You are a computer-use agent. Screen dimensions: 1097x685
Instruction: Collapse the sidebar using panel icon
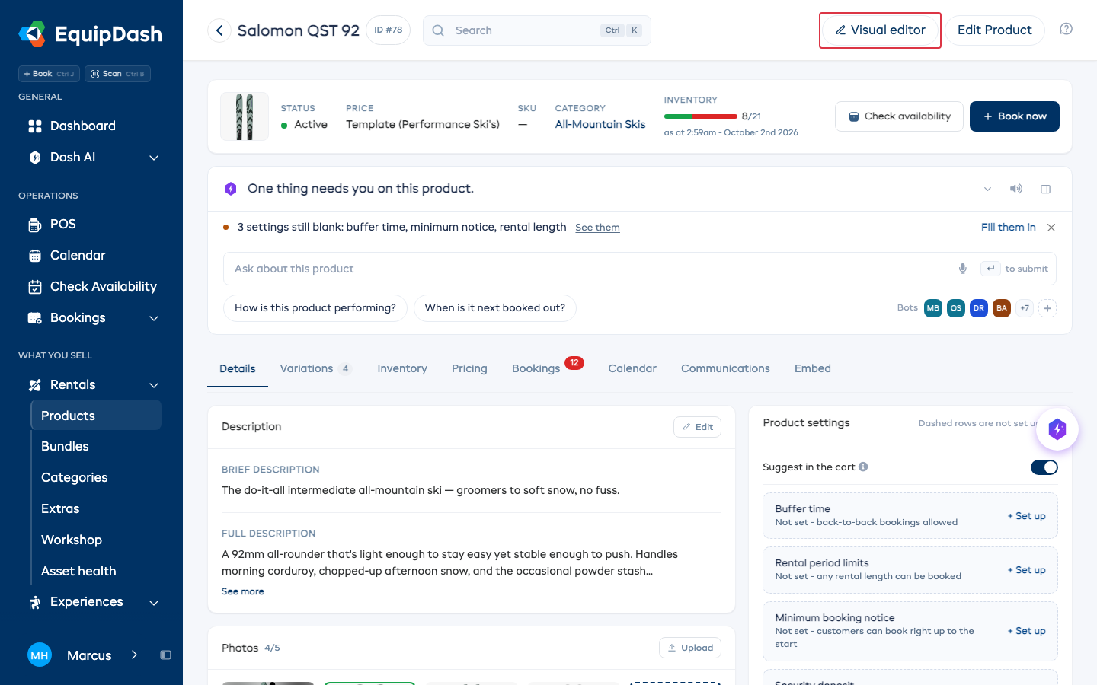pos(165,655)
